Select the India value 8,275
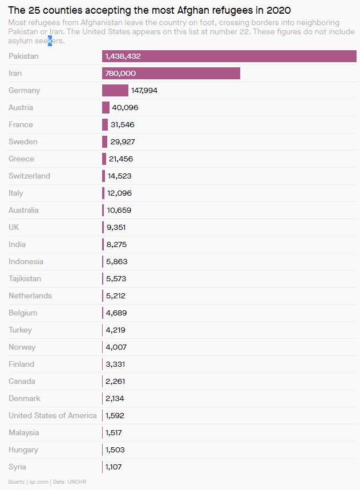Image resolution: width=360 pixels, height=490 pixels. tap(116, 244)
